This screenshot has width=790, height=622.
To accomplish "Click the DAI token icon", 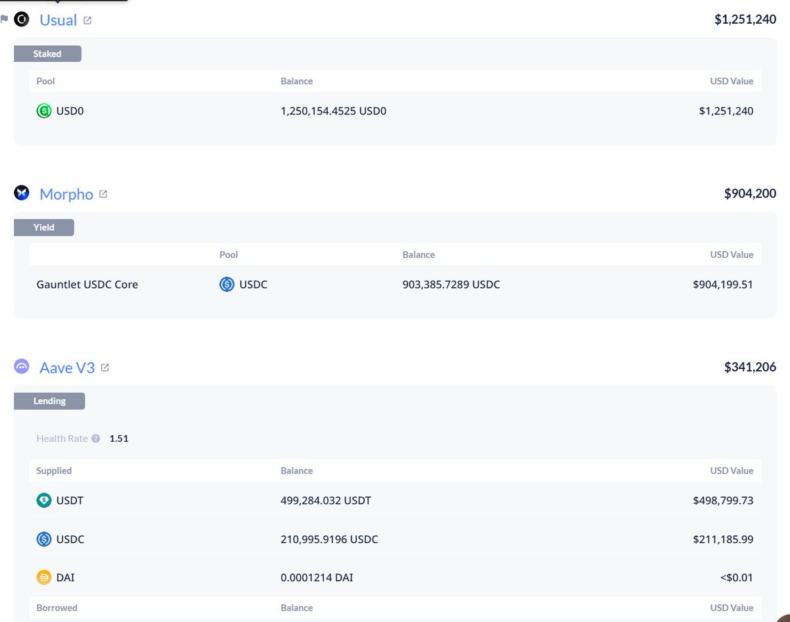I will [43, 578].
